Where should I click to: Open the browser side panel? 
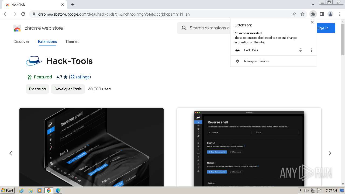click(x=322, y=14)
